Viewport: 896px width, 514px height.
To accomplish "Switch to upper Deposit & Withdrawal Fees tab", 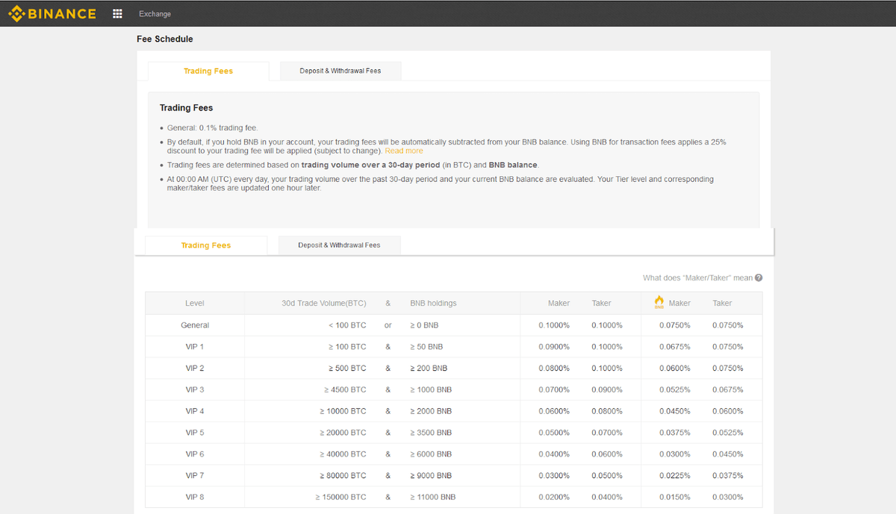I will point(340,71).
